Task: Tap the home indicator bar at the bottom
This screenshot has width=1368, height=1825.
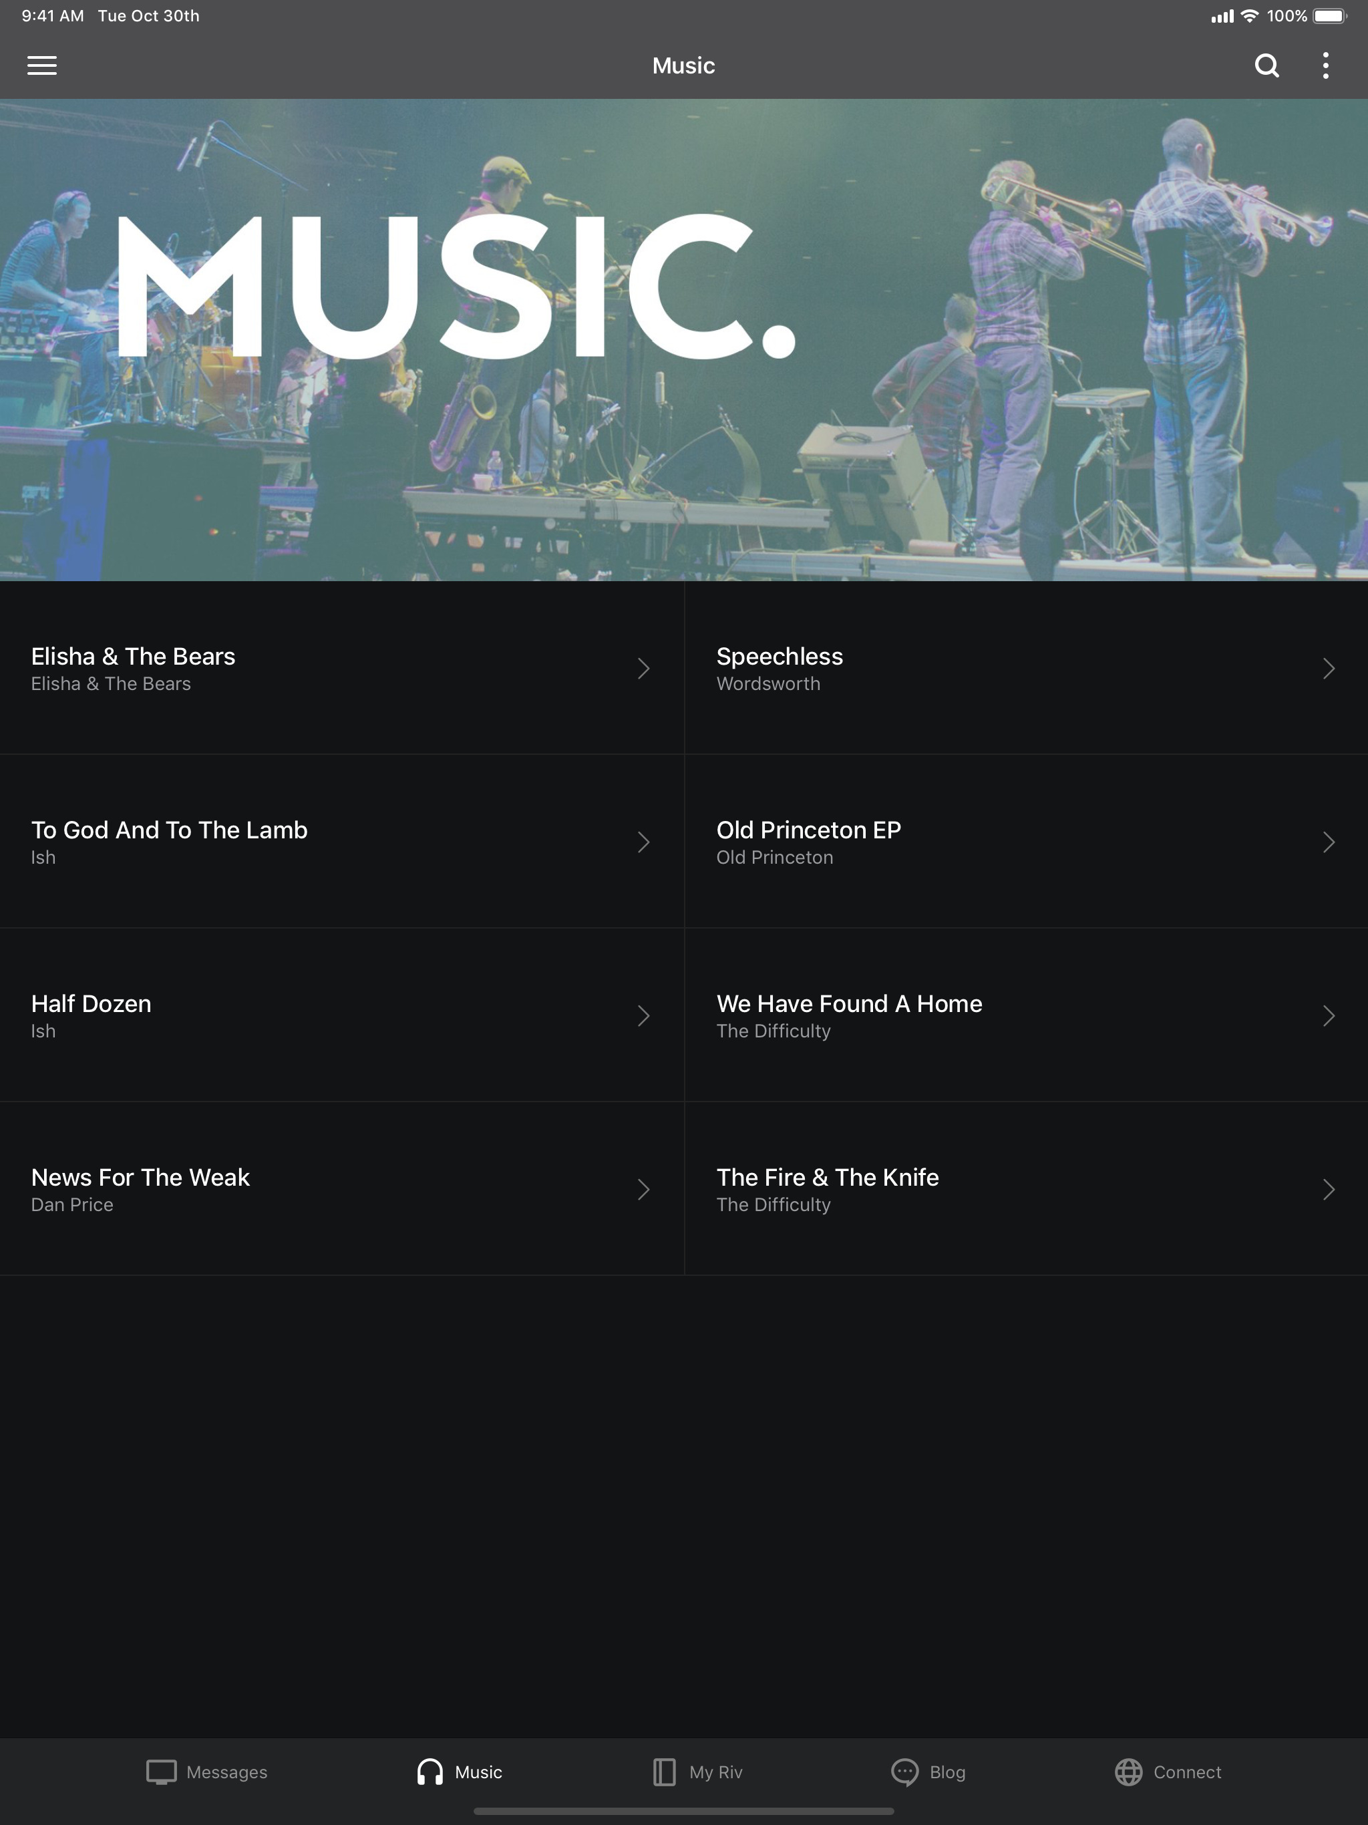Action: (x=684, y=1812)
